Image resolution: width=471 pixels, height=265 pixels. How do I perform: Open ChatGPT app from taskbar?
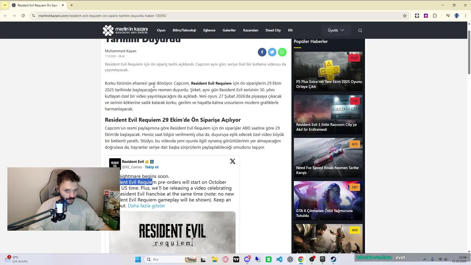coord(290,259)
